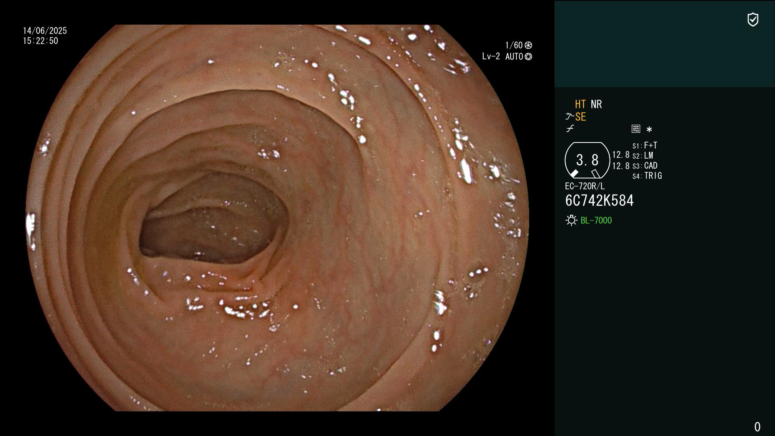Open the sliders settings icon

coord(636,129)
